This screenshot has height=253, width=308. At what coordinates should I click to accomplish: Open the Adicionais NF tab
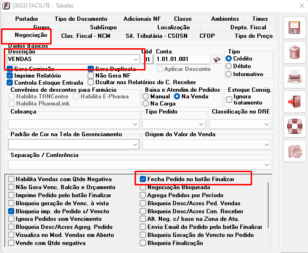click(x=142, y=19)
